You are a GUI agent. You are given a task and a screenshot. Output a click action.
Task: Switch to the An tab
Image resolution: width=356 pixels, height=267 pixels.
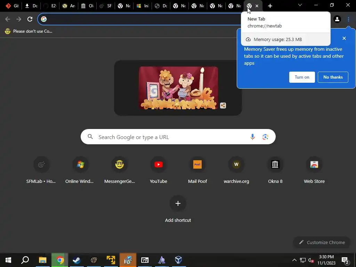click(68, 6)
